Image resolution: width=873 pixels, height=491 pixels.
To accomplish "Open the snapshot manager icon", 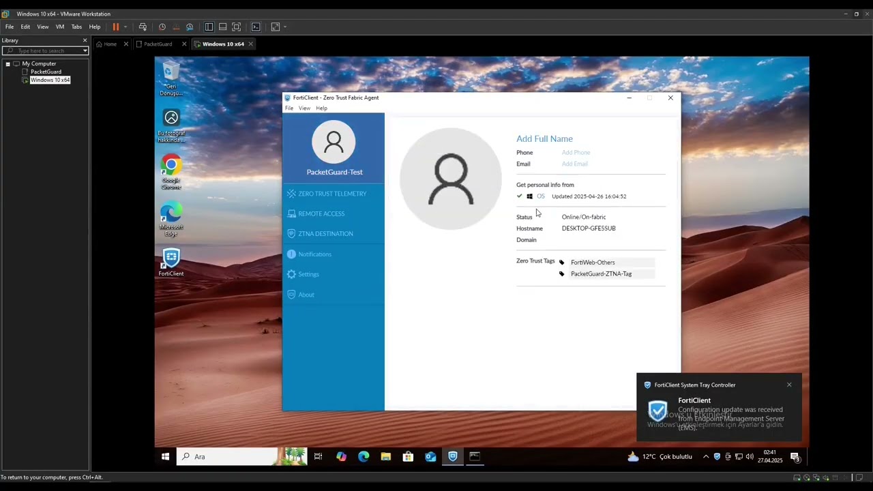I will pos(190,27).
